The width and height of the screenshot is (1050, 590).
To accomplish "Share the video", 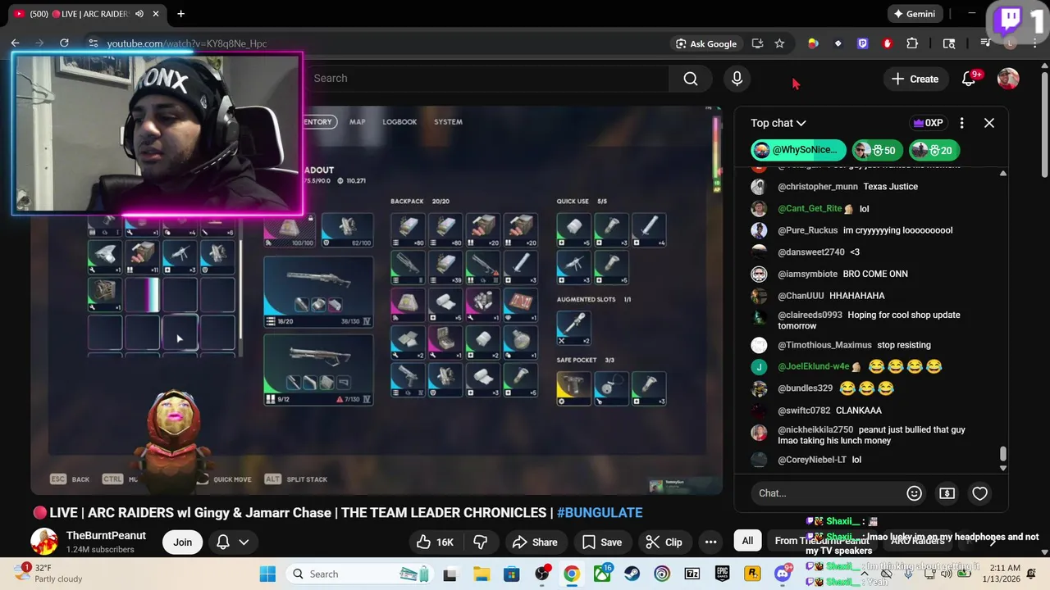I will tap(535, 542).
